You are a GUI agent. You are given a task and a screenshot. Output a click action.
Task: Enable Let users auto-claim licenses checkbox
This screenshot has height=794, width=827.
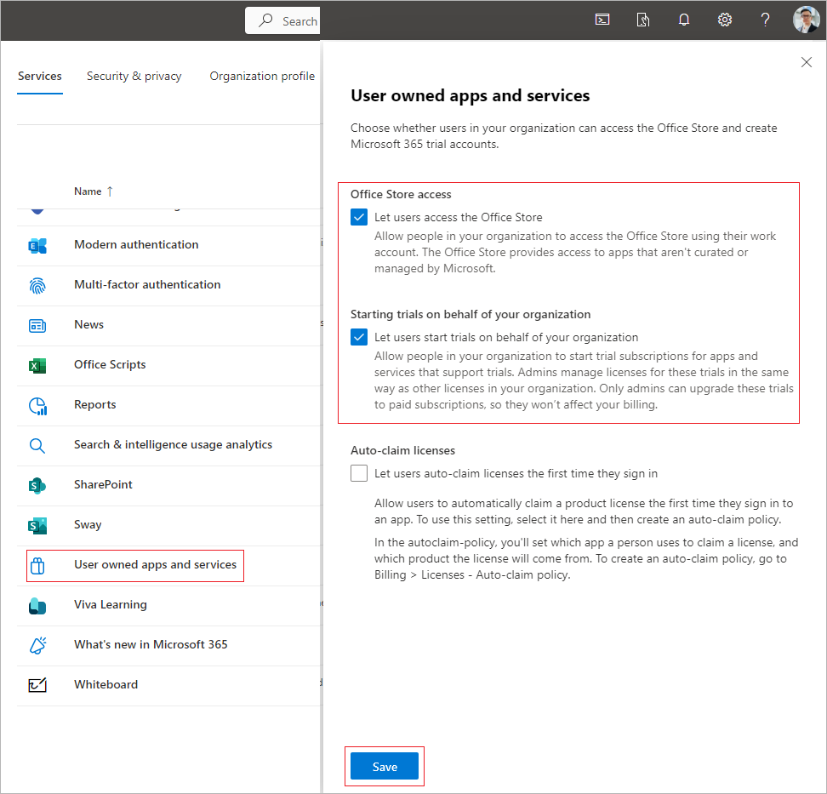[x=359, y=472]
